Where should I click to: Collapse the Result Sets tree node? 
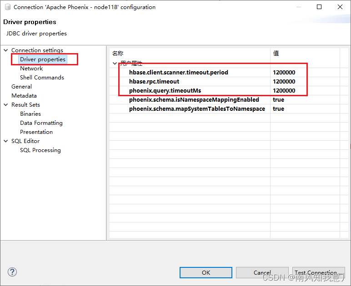pos(6,105)
